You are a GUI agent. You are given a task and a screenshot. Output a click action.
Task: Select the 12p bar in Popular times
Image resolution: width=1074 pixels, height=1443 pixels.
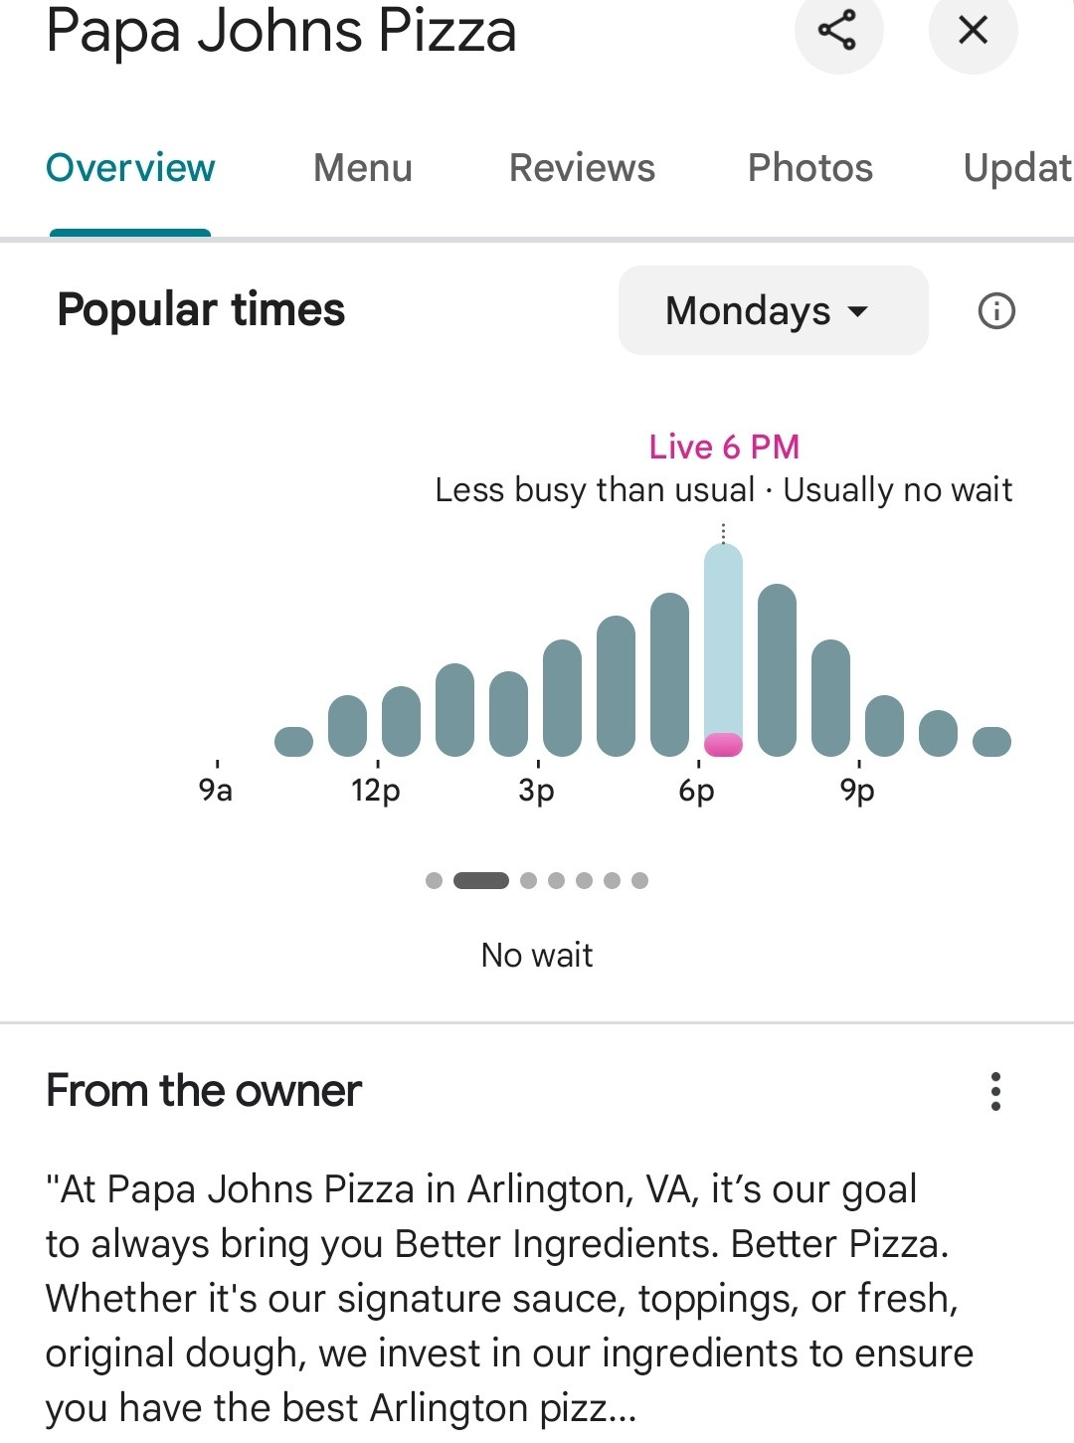tap(401, 721)
